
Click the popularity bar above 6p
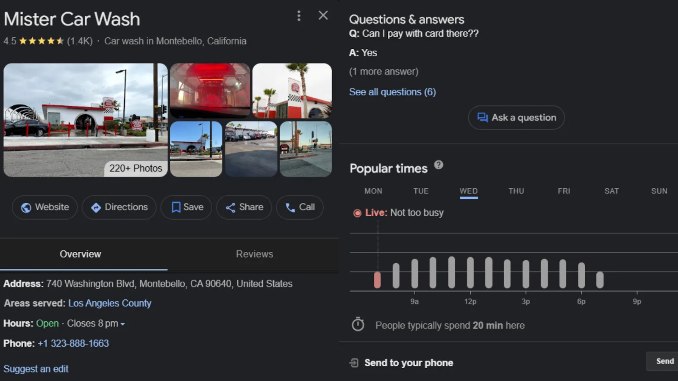click(581, 275)
